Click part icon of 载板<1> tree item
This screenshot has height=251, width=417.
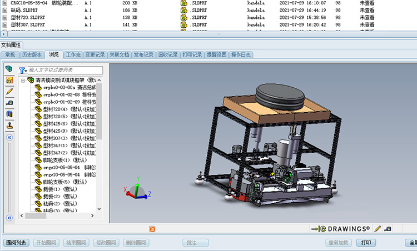[38, 189]
